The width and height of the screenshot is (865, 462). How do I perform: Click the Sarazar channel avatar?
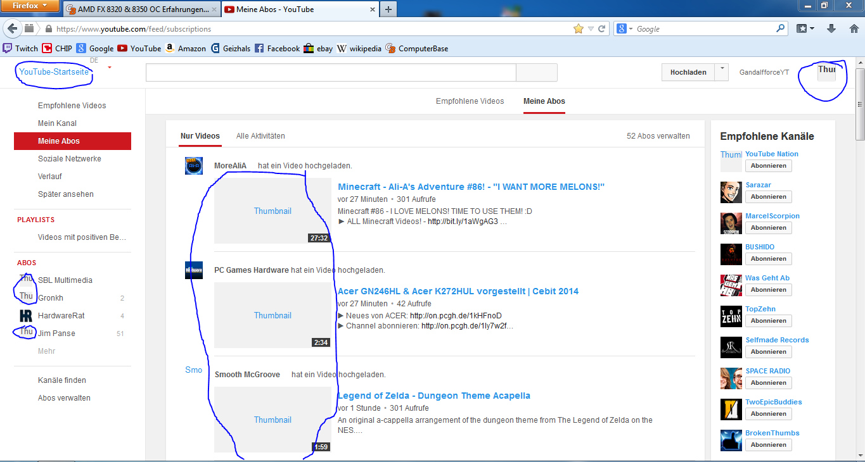[x=731, y=192]
